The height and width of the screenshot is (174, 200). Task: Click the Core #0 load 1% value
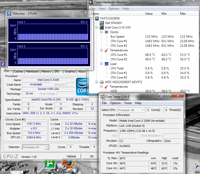(x=176, y=163)
